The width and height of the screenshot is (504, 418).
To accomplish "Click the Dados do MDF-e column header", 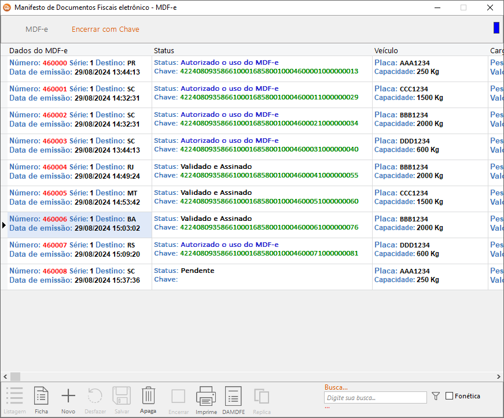I will point(38,50).
